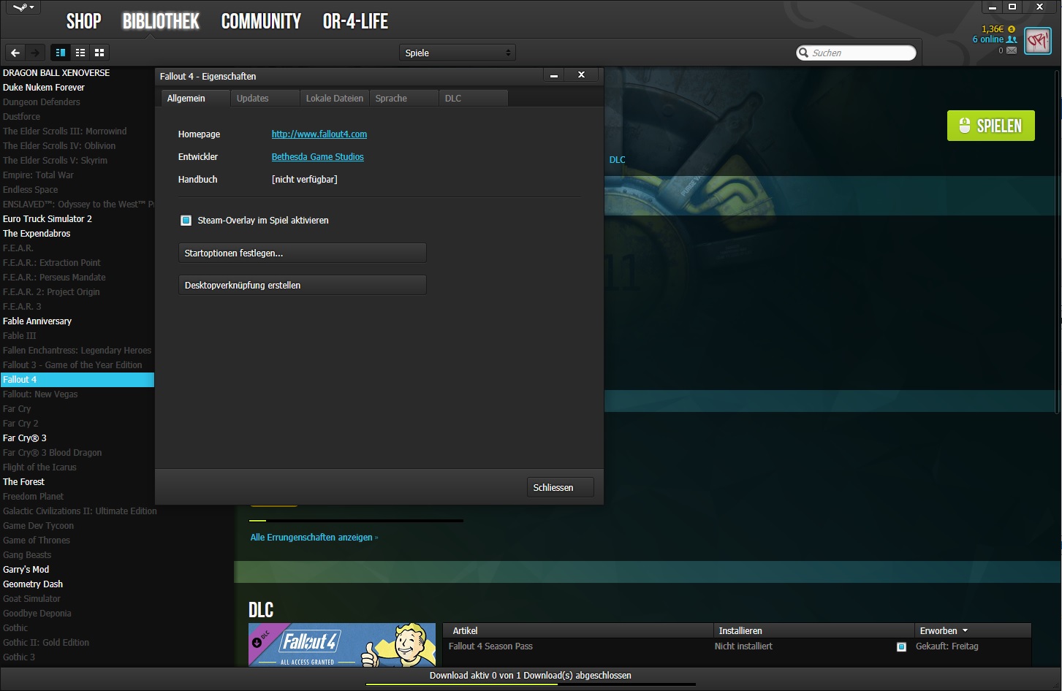Go forward with the right arrow button
This screenshot has height=691, width=1062.
tap(34, 53)
